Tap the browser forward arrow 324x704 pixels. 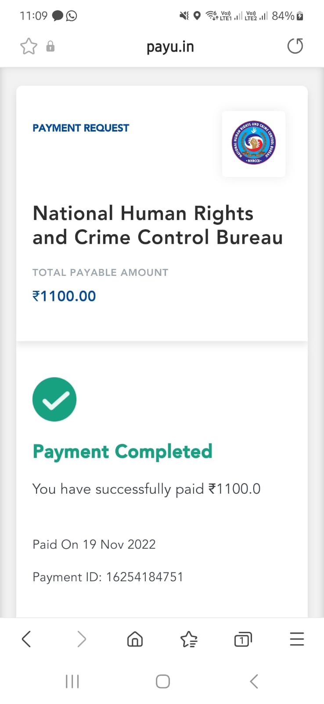click(82, 639)
